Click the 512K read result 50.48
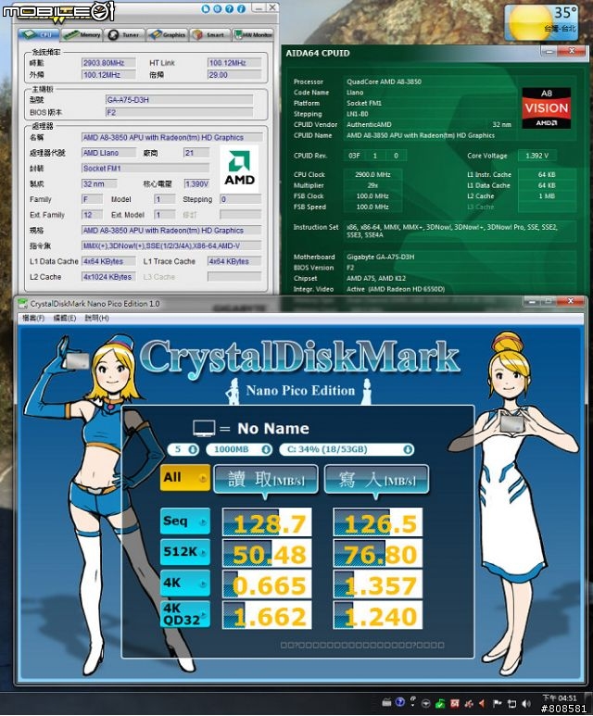Screen dimensions: 593x716 pos(267,553)
